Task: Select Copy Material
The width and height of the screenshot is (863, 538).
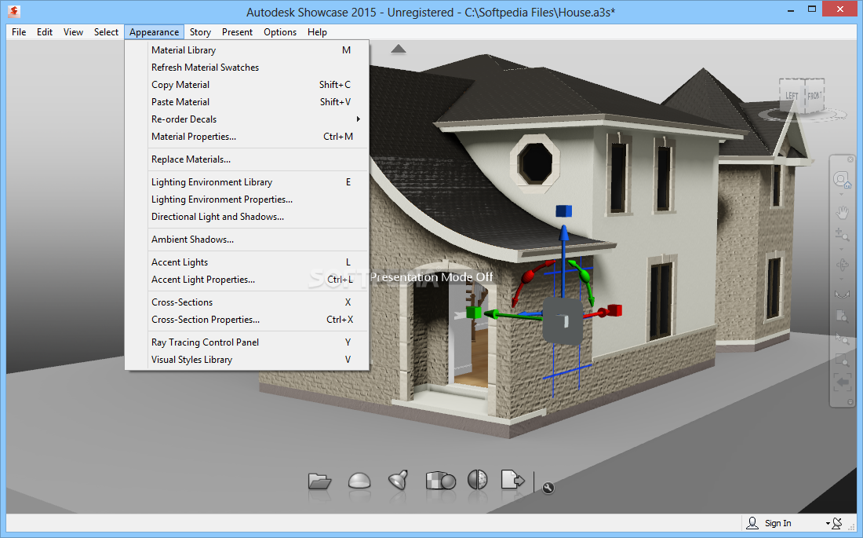Action: point(246,84)
